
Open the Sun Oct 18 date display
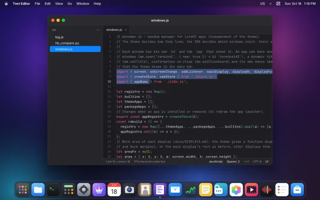[293, 4]
